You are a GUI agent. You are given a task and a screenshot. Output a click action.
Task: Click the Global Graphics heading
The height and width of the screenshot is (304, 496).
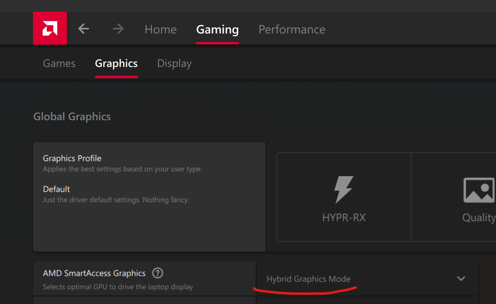coord(72,117)
